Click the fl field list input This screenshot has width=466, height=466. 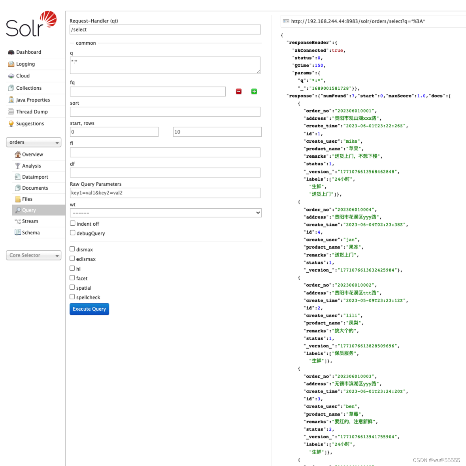pos(165,153)
